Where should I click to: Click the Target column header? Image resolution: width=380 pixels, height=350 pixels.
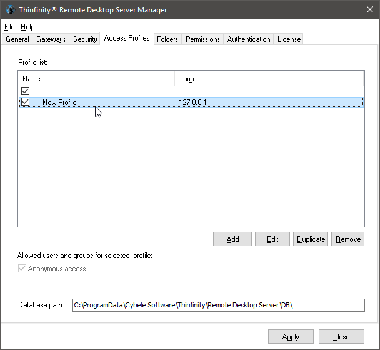(x=269, y=79)
